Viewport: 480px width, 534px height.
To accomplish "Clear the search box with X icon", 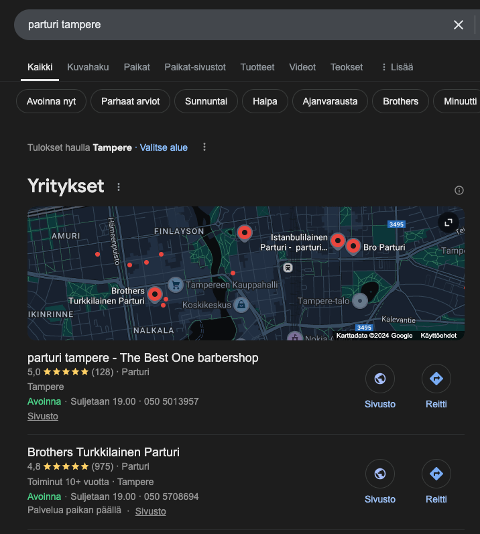I will coord(459,25).
